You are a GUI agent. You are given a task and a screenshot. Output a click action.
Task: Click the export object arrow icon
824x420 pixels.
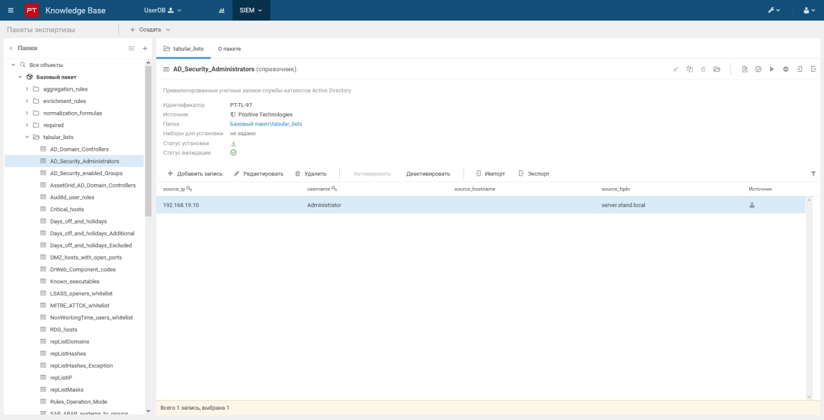coord(813,69)
